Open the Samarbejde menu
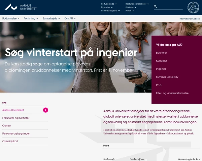Screen dimensions: 202x161 (51, 18)
